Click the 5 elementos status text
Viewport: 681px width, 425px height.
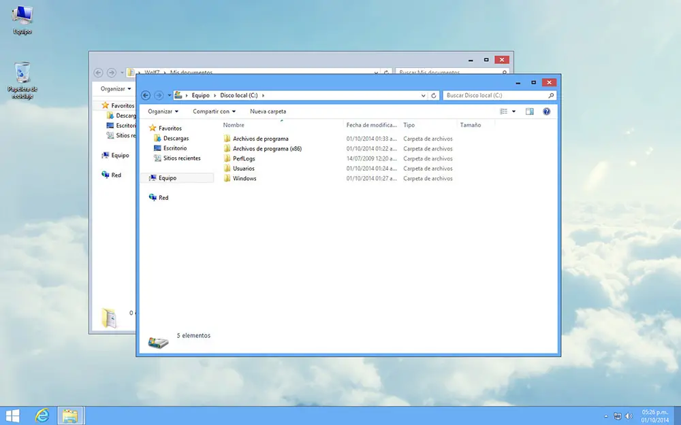(x=193, y=336)
